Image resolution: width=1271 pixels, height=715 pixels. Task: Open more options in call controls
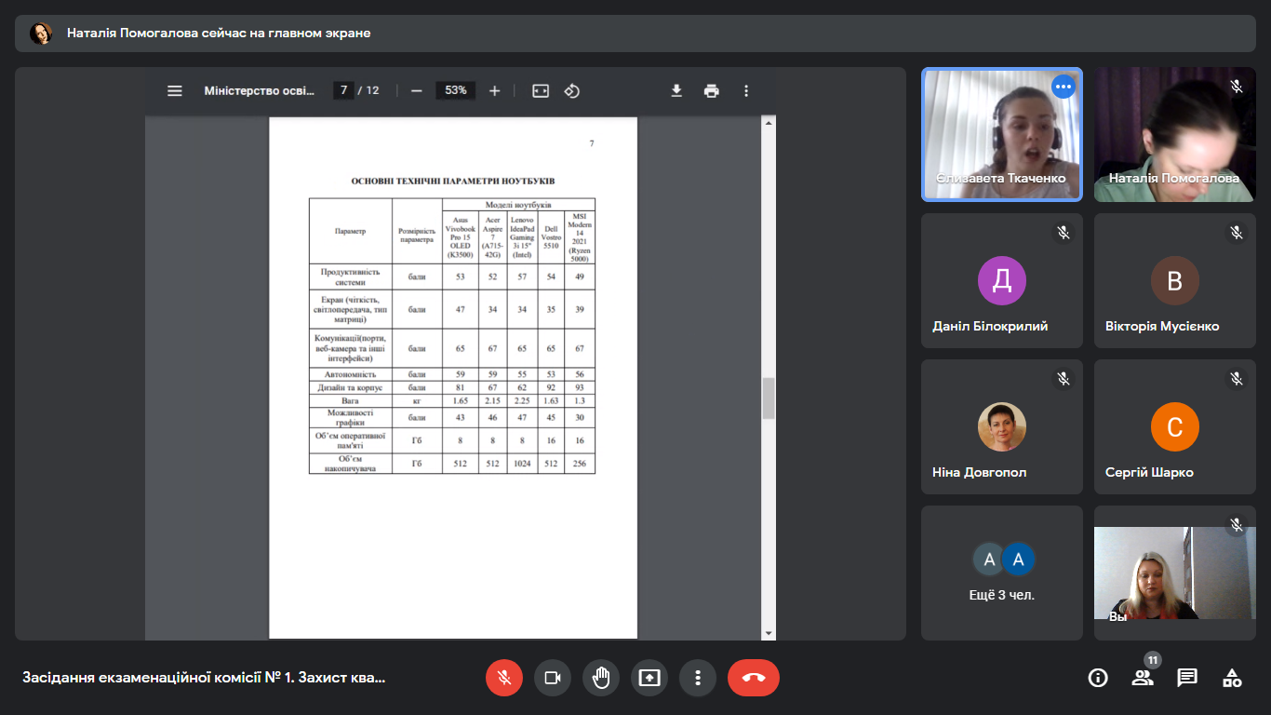pyautogui.click(x=698, y=678)
